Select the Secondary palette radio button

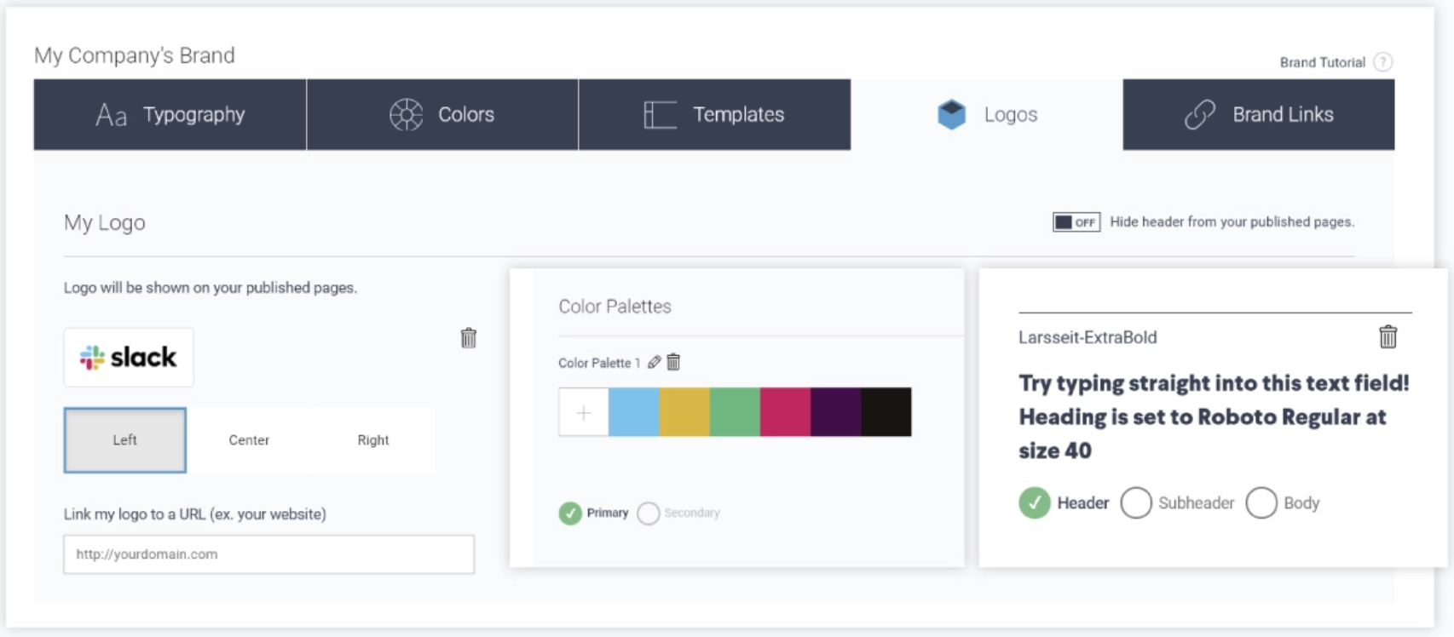(649, 514)
